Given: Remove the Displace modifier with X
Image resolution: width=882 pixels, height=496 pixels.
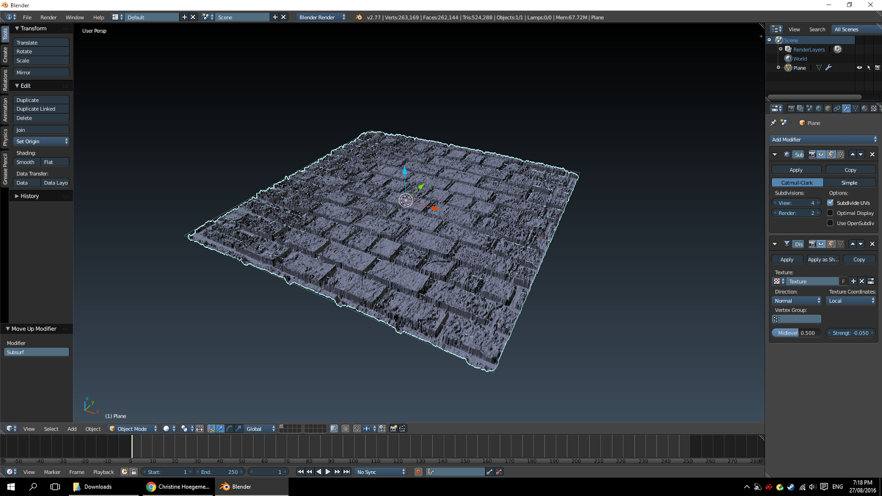Looking at the screenshot, I should point(872,244).
